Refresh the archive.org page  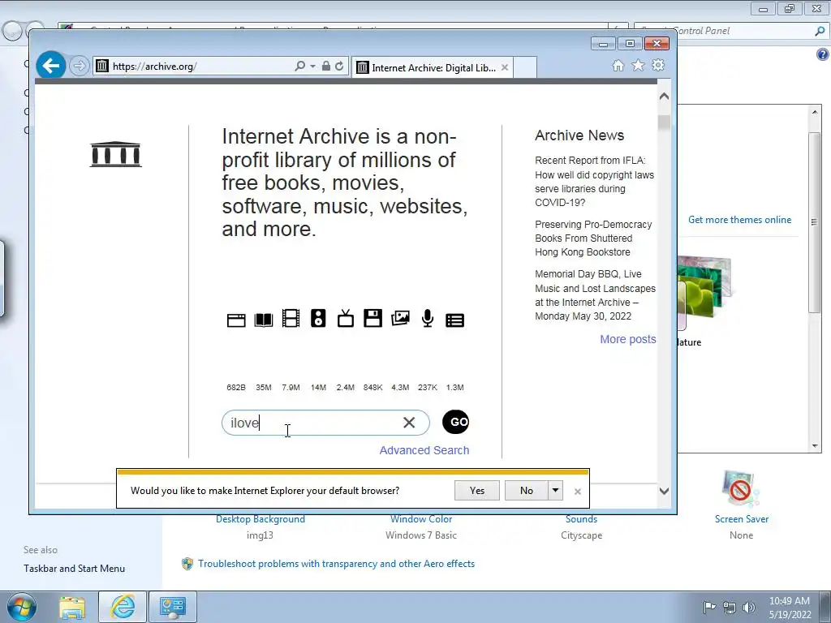tap(339, 67)
